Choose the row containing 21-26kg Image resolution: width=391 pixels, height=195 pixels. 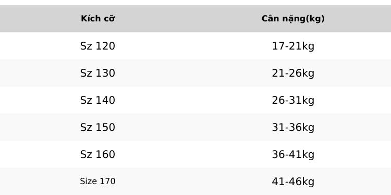tap(195, 73)
